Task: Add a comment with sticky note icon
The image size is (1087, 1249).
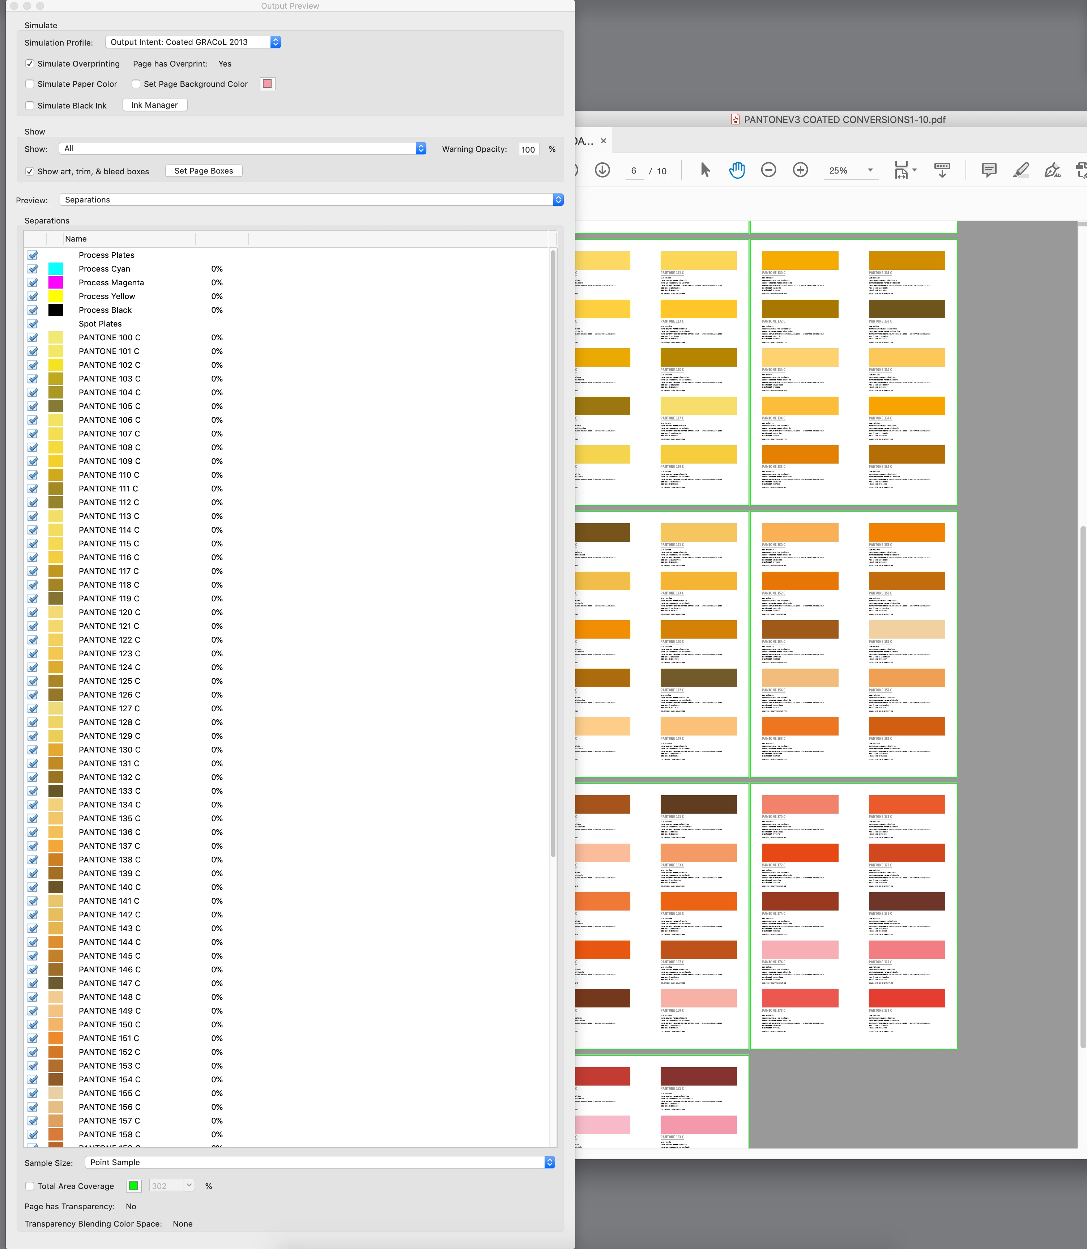Action: point(989,170)
